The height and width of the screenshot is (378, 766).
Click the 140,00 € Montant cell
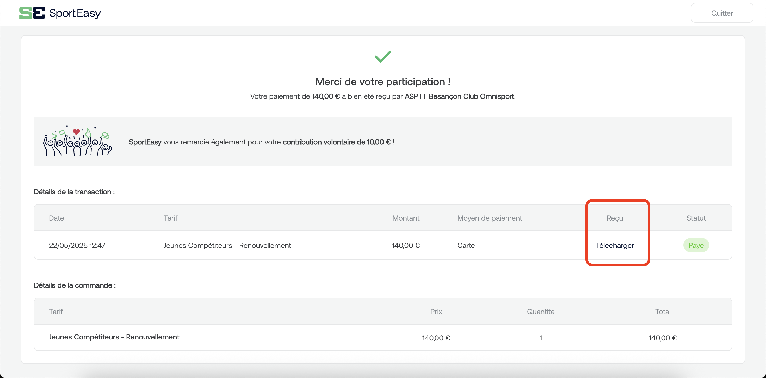[406, 245]
